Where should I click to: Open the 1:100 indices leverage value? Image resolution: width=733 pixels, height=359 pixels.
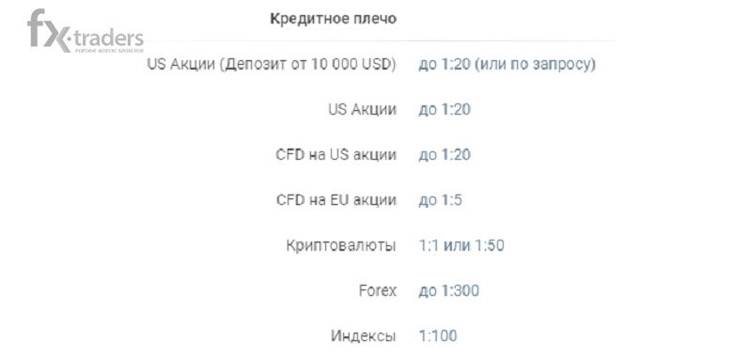click(x=438, y=336)
